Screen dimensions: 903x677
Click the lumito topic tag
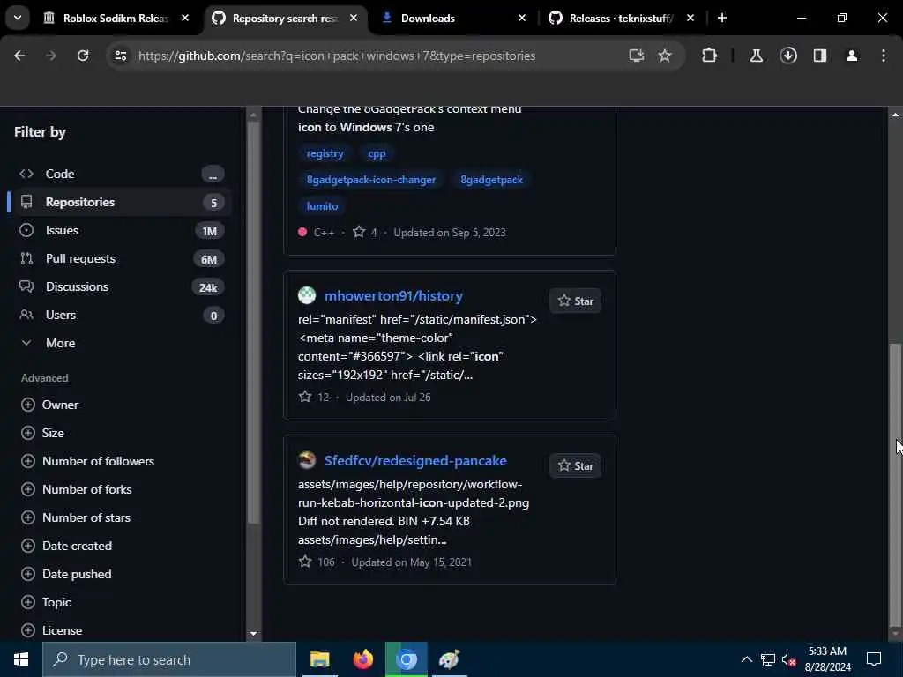point(322,206)
